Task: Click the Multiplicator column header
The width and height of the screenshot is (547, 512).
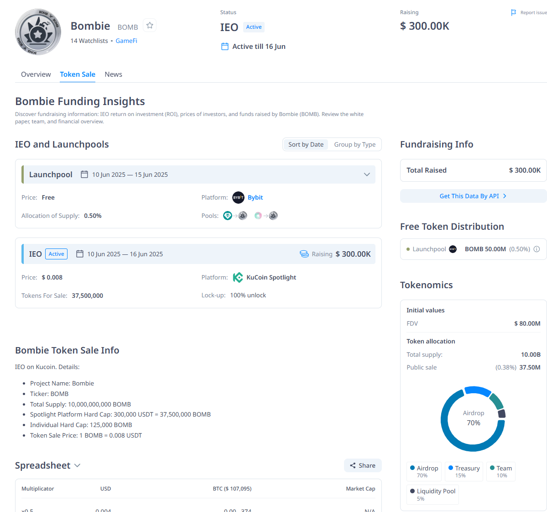Action: (38, 489)
